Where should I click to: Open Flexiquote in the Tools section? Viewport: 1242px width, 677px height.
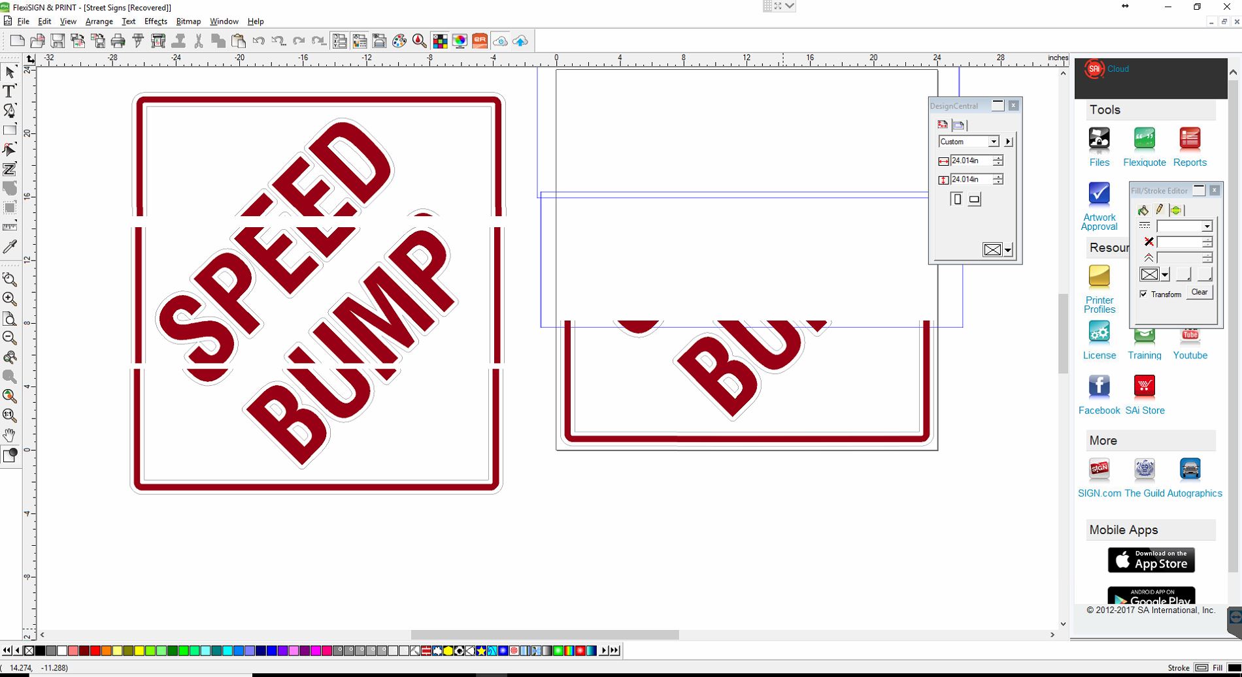(1145, 147)
